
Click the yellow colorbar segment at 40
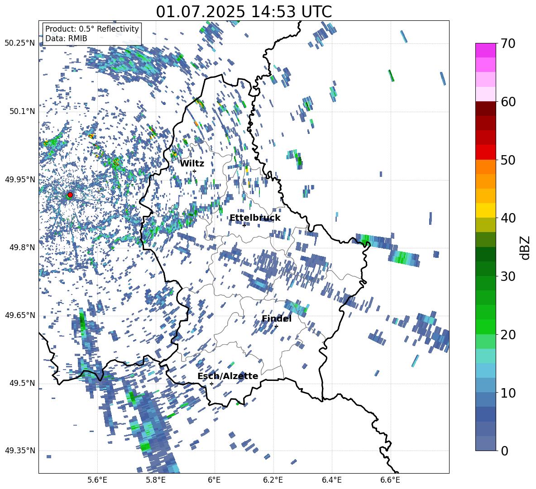[485, 210]
